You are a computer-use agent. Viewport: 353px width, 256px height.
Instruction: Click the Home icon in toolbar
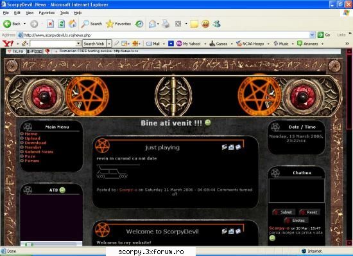click(73, 24)
